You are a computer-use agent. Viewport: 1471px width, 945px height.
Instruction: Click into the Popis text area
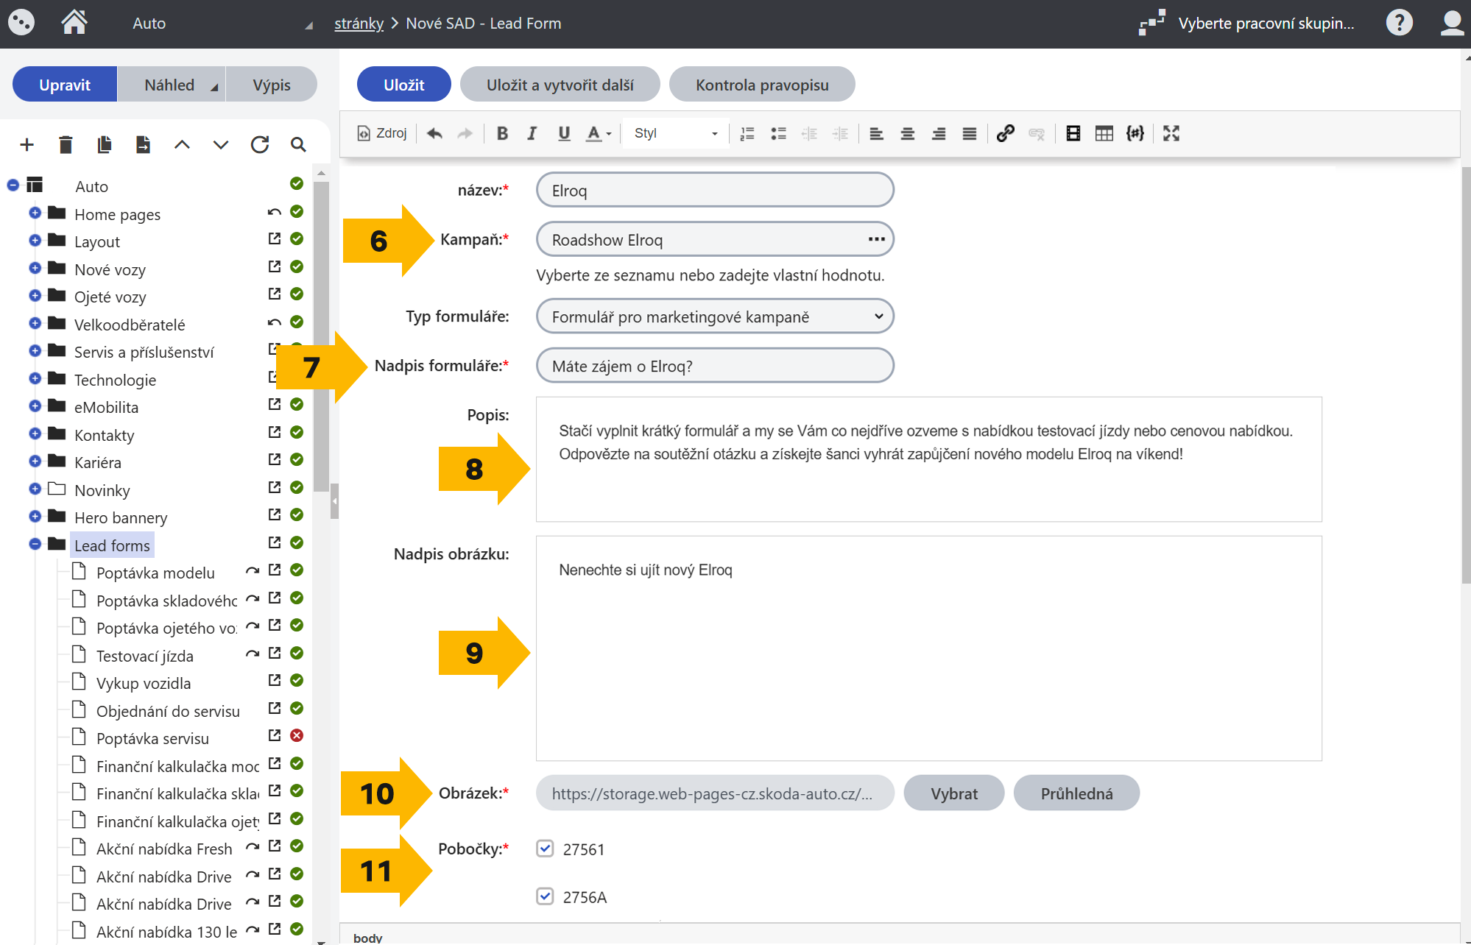point(928,459)
